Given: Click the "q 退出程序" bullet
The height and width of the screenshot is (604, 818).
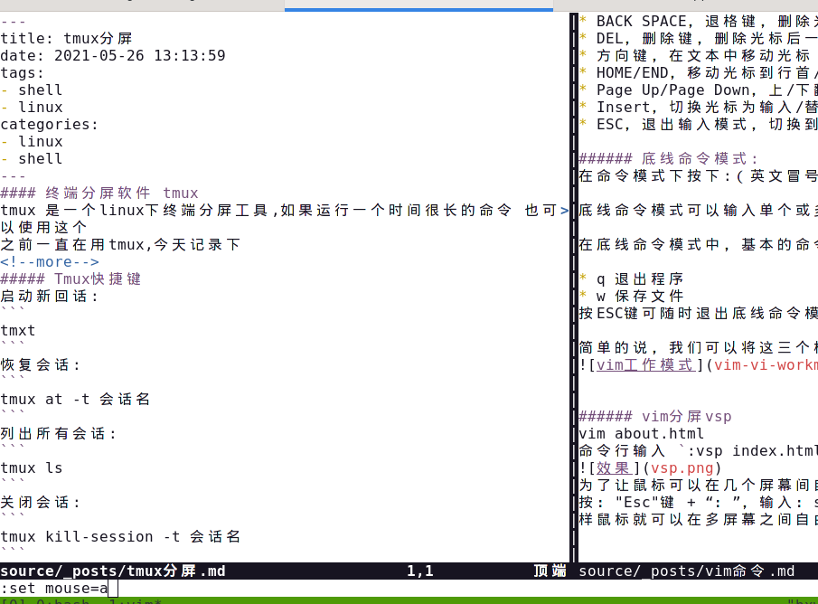Looking at the screenshot, I should pyautogui.click(x=631, y=279).
